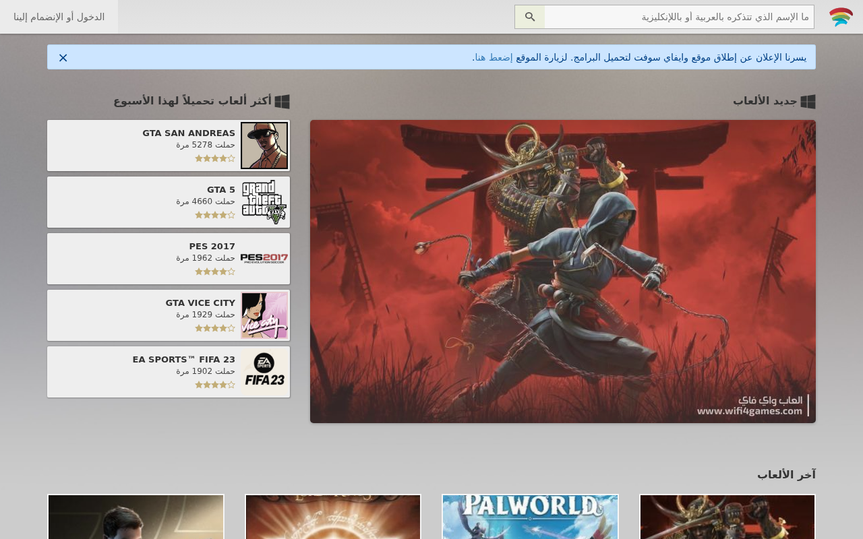Open the FIFA 23 logo thumbnail
Viewport: 863px width, 539px height.
(x=264, y=372)
